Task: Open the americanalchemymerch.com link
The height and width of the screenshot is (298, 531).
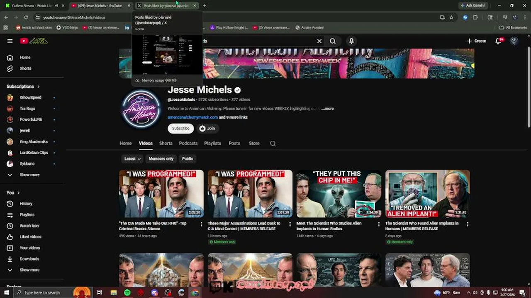Action: click(192, 117)
